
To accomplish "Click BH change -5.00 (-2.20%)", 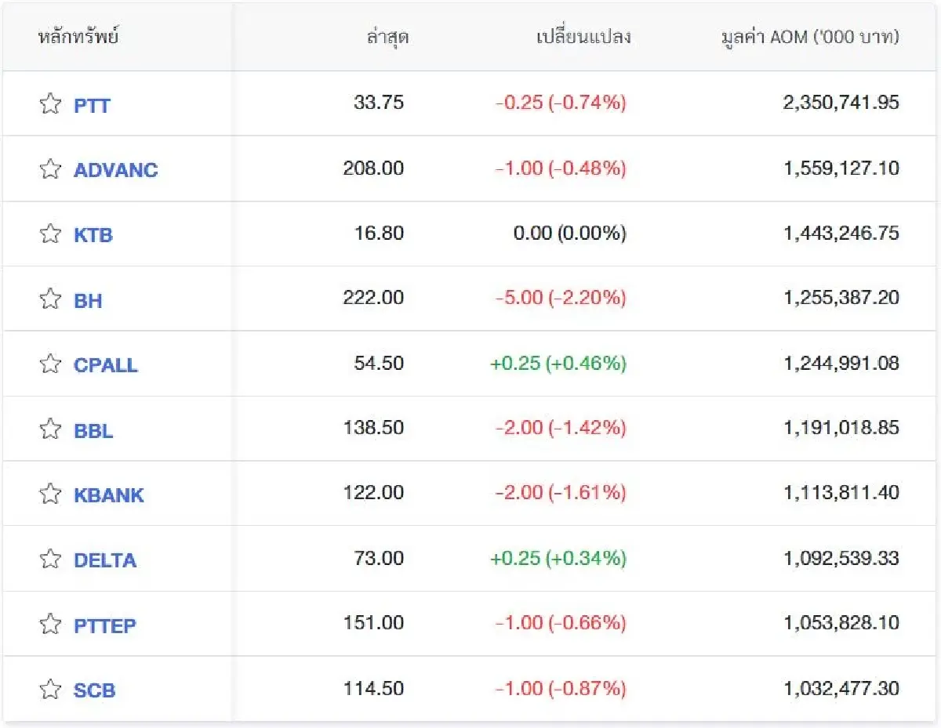I will [x=561, y=298].
